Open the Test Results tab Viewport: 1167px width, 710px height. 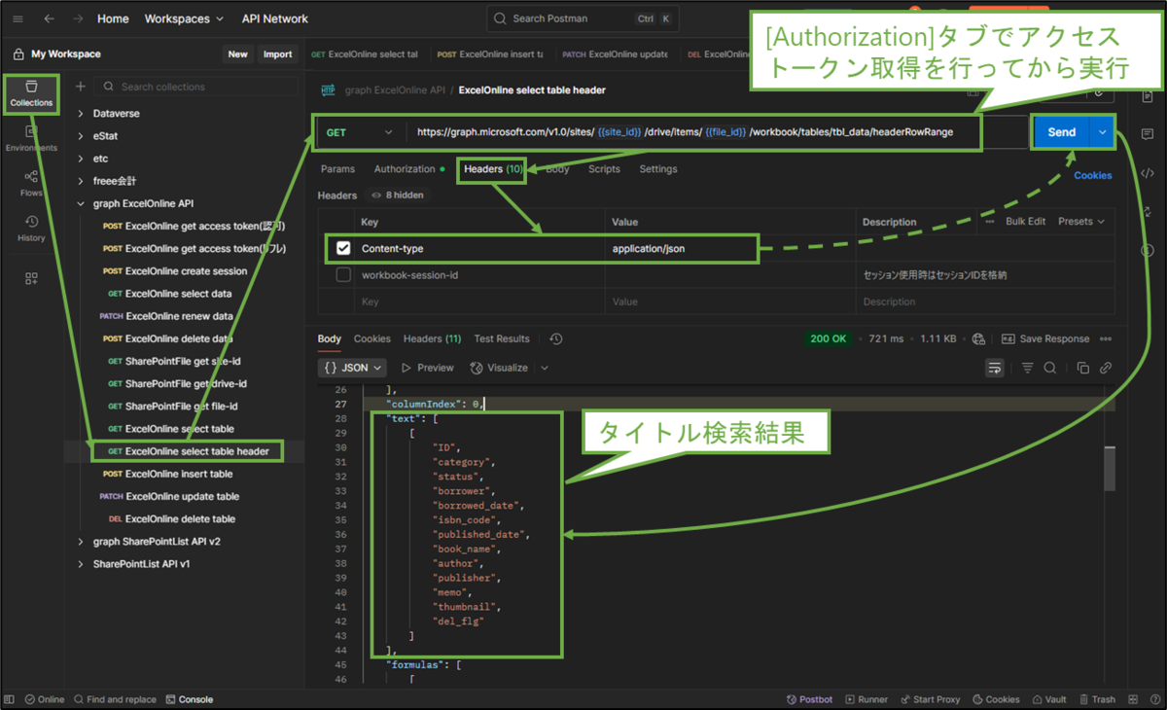(x=502, y=339)
